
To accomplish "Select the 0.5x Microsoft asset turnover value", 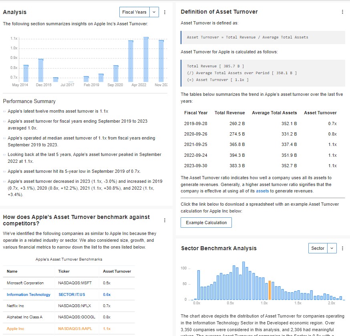I will click(x=107, y=283).
